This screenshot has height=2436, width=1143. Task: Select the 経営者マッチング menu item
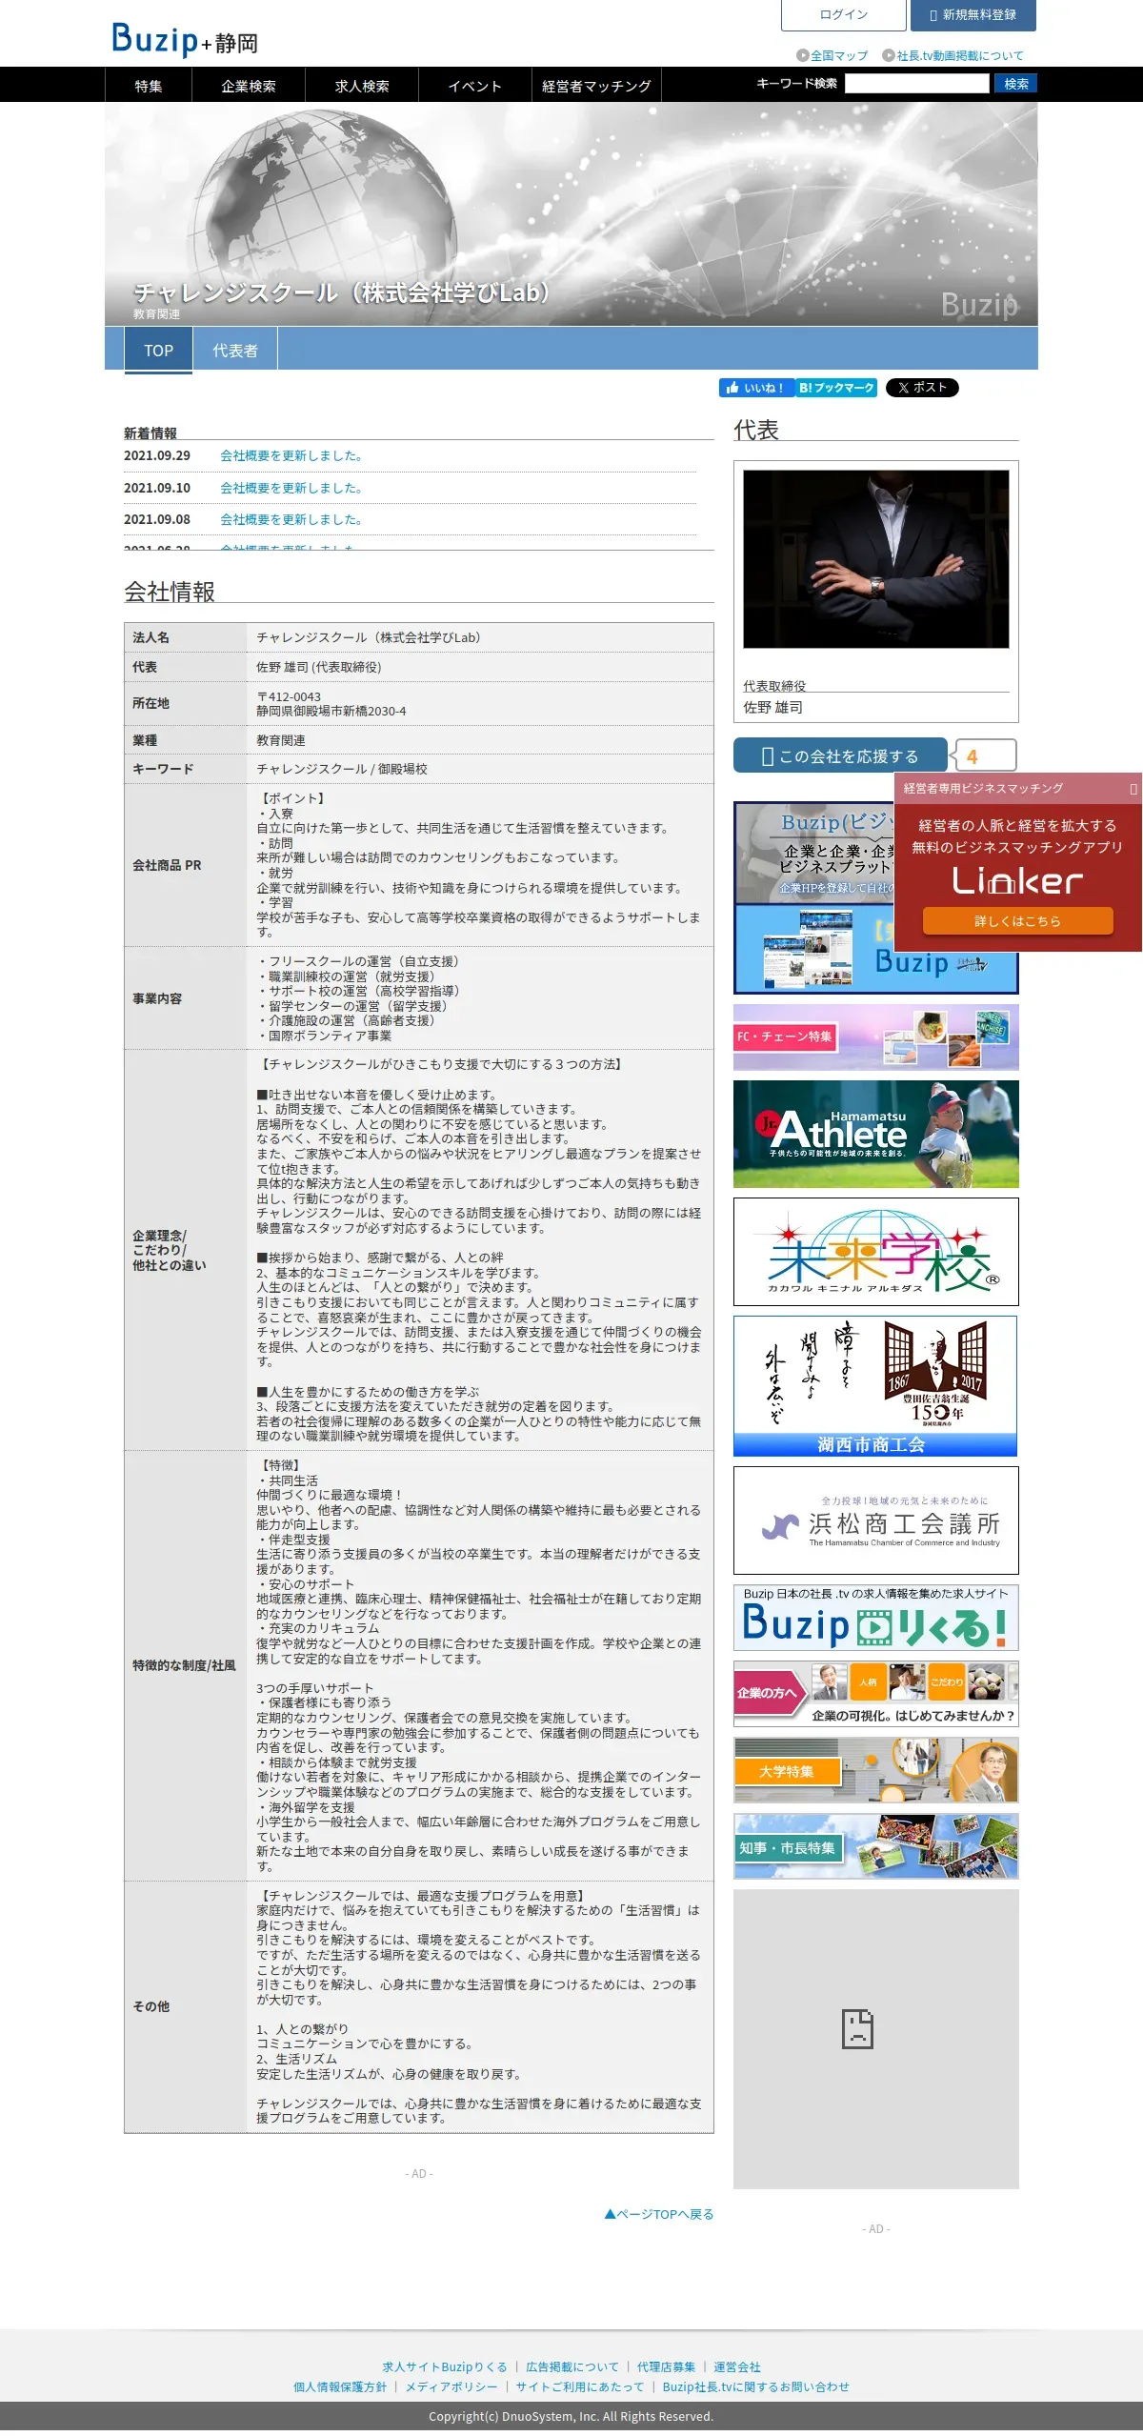tap(596, 86)
